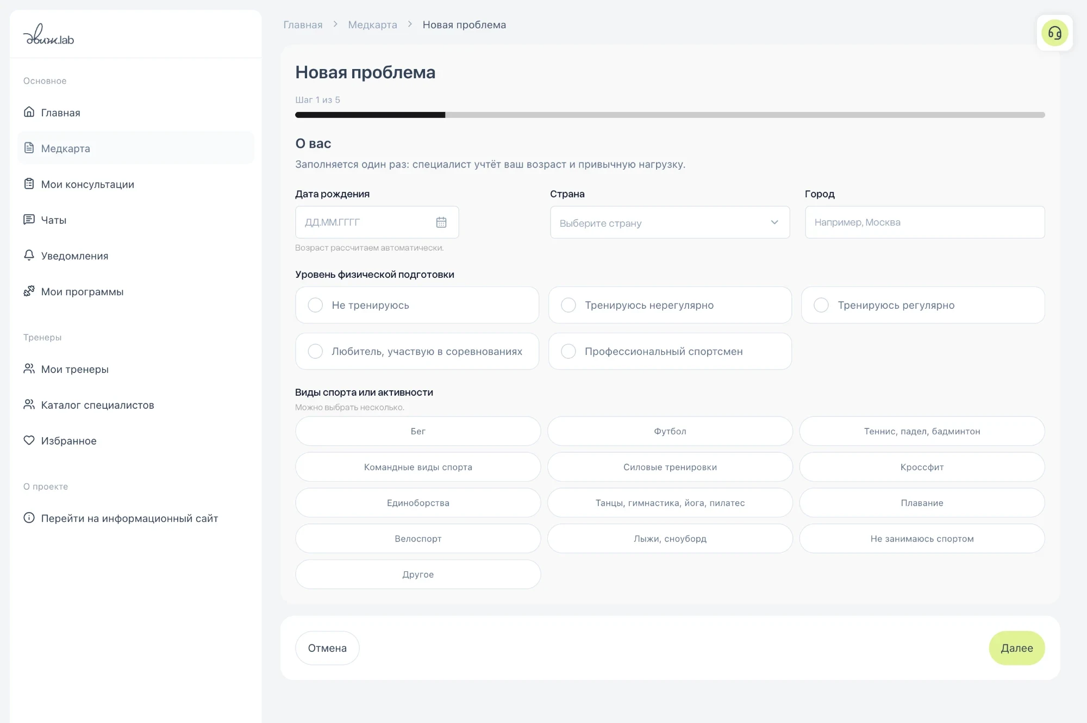This screenshot has height=723, width=1087.
Task: Click the движ.lab logo
Action: (x=48, y=35)
